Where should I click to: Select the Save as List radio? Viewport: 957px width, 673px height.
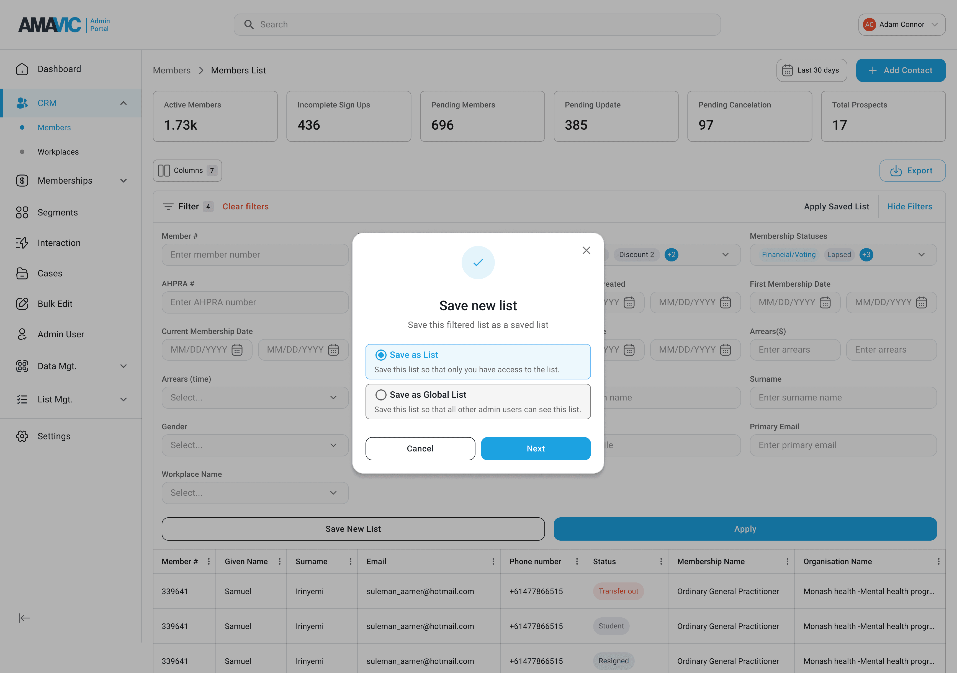(380, 355)
